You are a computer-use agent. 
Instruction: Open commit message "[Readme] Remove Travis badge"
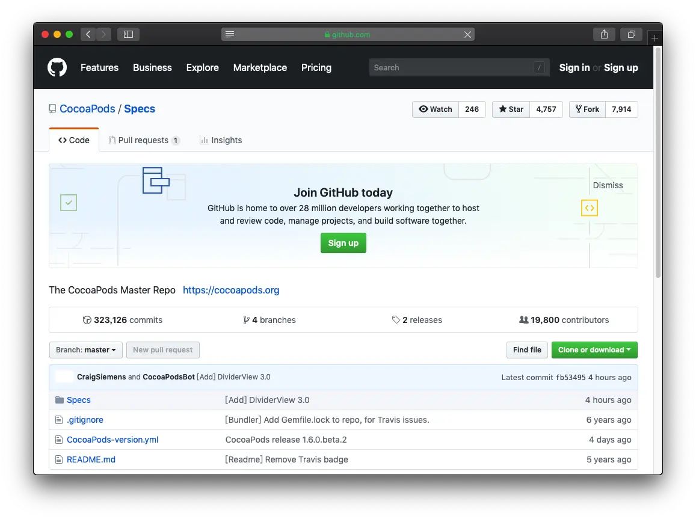coord(286,459)
